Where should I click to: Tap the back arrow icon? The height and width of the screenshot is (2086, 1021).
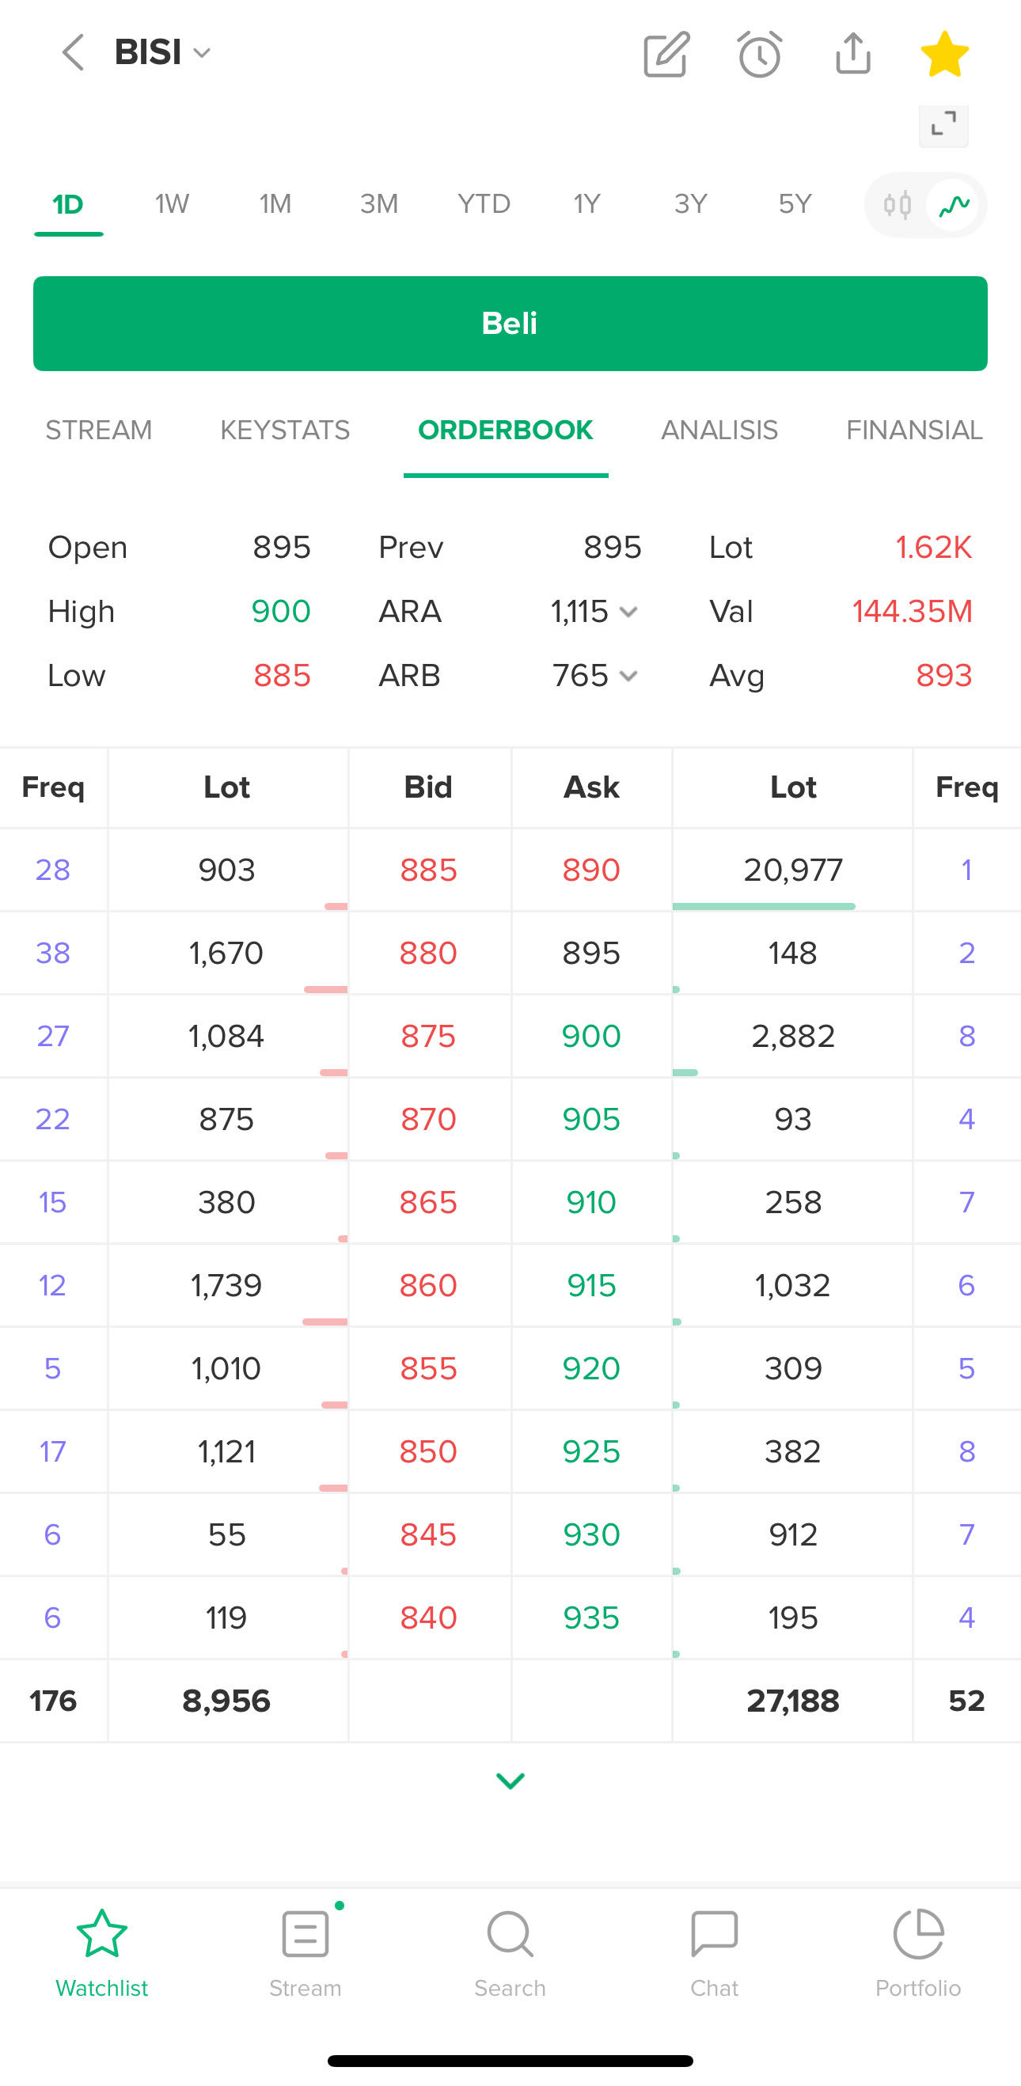73,53
